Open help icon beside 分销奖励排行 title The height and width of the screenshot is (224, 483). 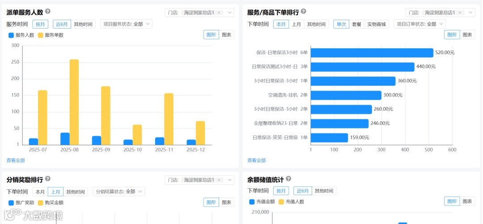pyautogui.click(x=48, y=179)
